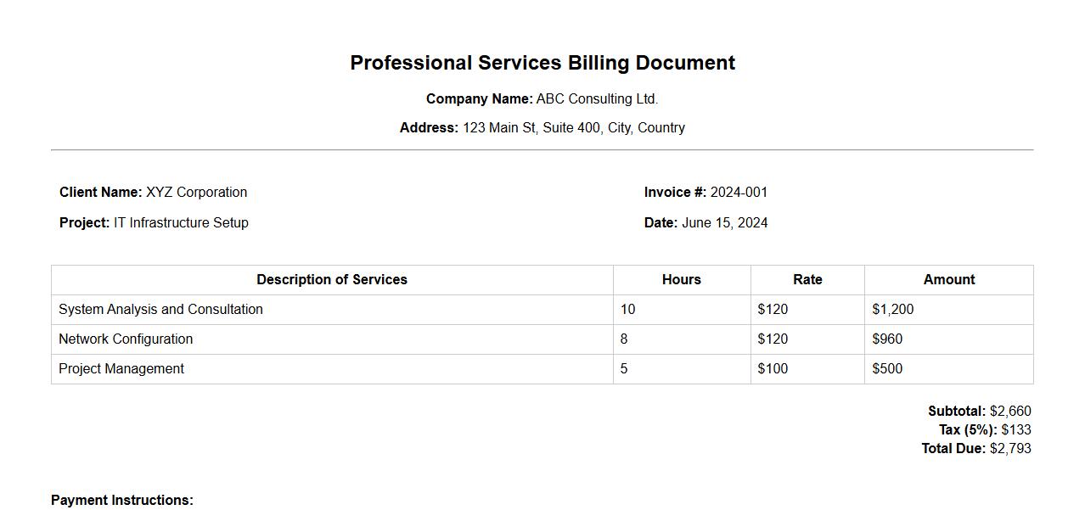1085x510 pixels.
Task: Select the Amount column header
Action: tap(949, 280)
